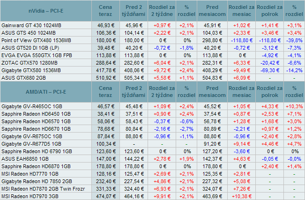Viewport: 305px width, 200px height.
Task: Select 'Gigabyte Radeon HD 7850 2GB' product name
Action: coord(37,182)
